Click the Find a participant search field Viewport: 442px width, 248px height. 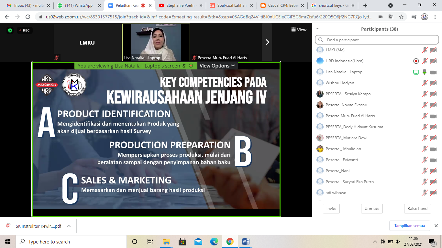tap(377, 40)
